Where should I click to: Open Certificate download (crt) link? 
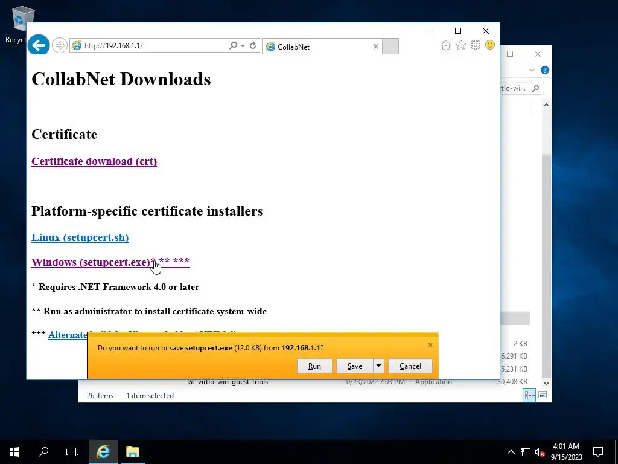[94, 161]
